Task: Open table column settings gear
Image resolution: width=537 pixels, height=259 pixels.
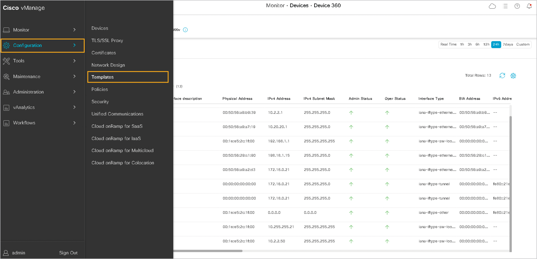Action: [x=513, y=76]
